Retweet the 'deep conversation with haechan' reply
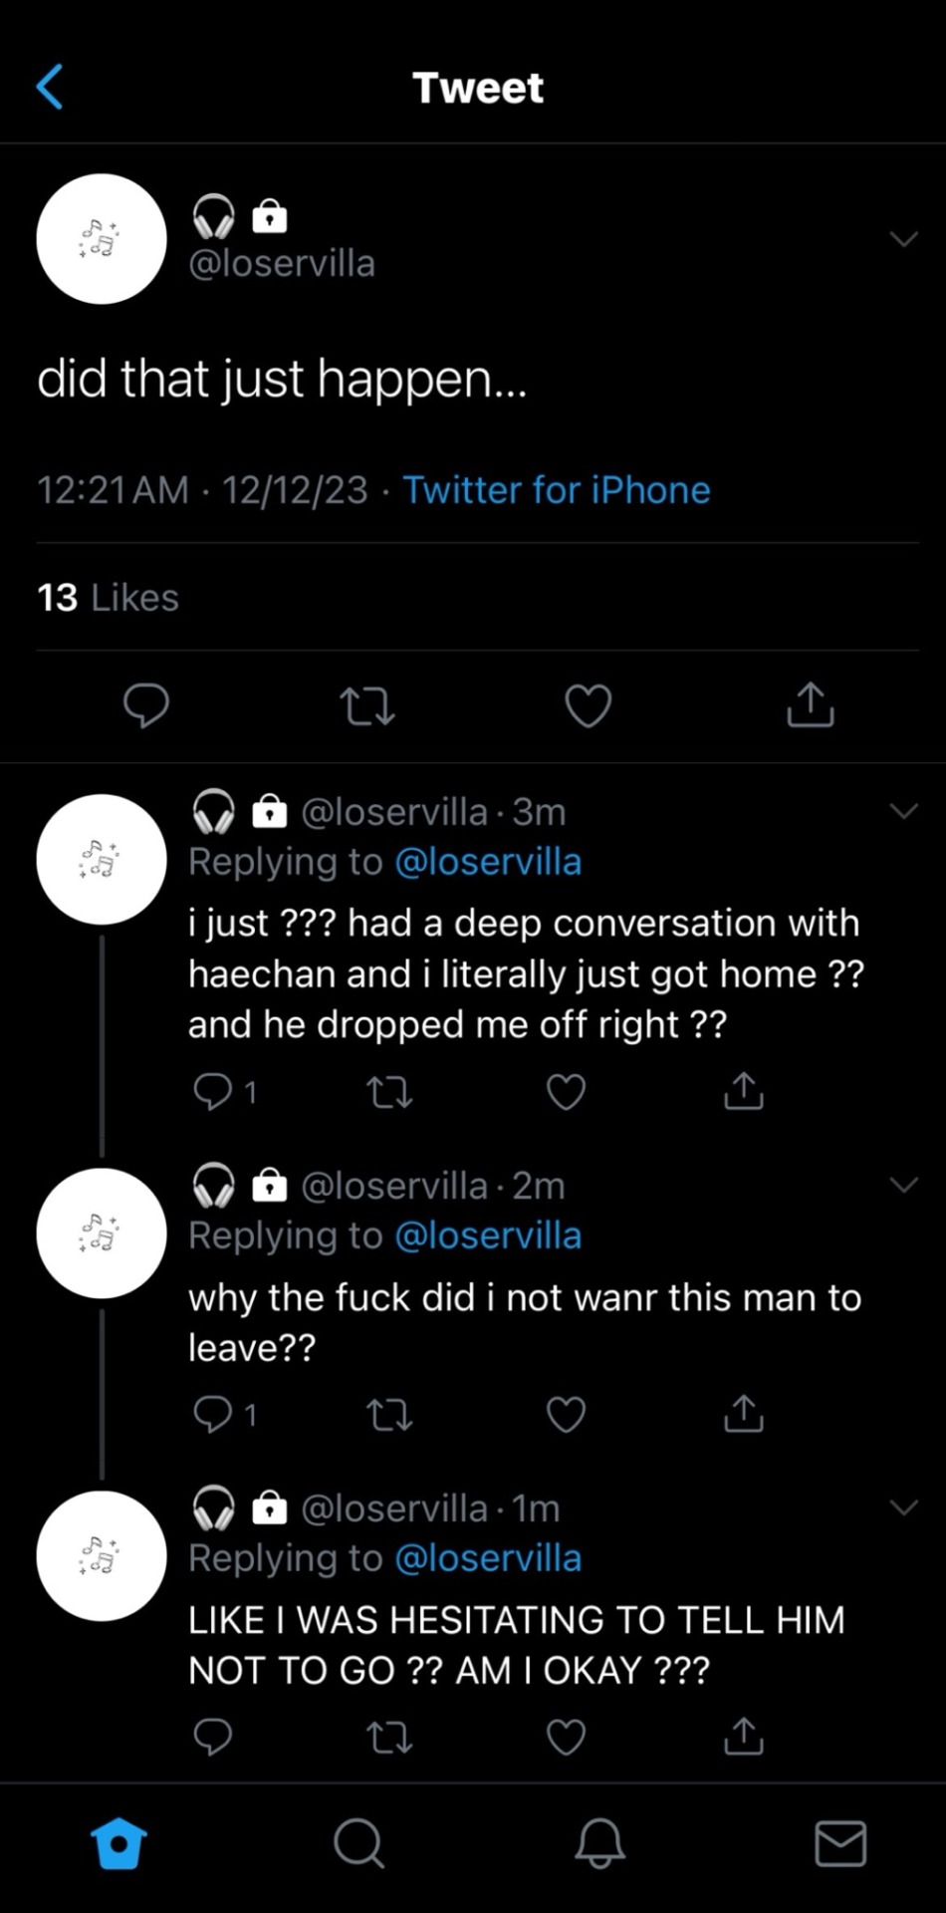The height and width of the screenshot is (1913, 946). click(x=389, y=1092)
